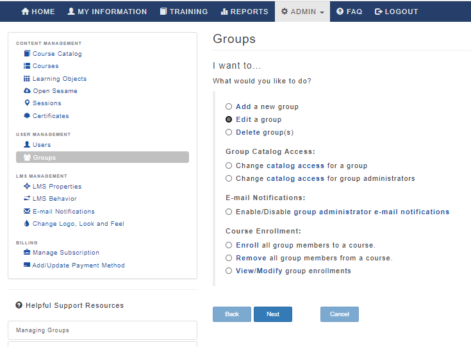The width and height of the screenshot is (471, 347).
Task: Click the Learning Objects grid icon
Action: [x=27, y=78]
